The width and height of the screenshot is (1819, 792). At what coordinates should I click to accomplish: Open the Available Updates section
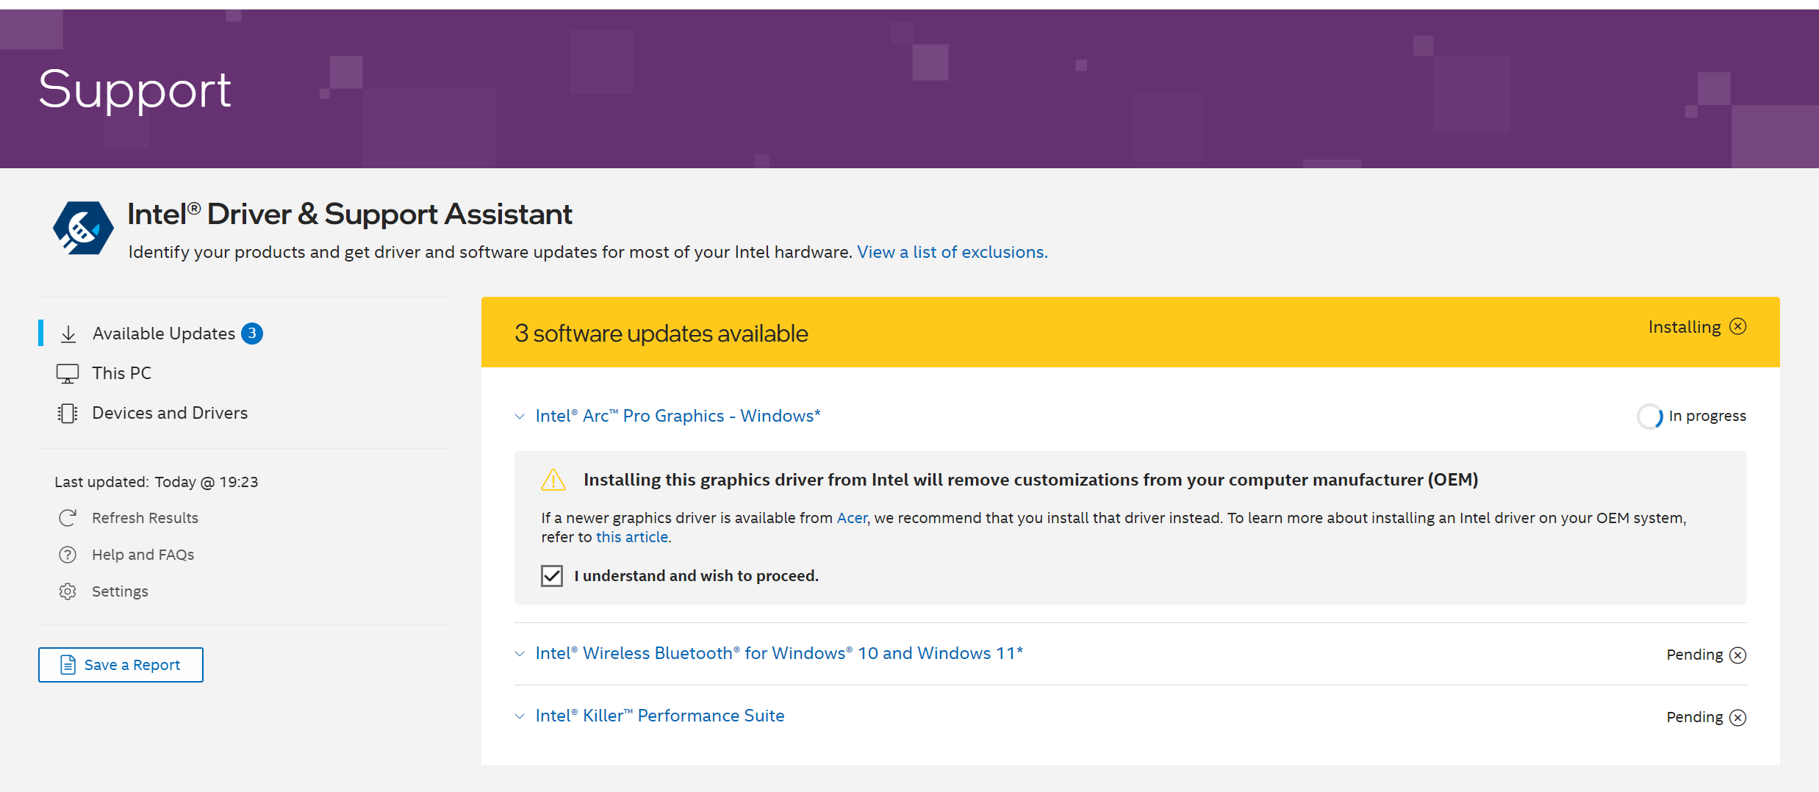point(164,334)
